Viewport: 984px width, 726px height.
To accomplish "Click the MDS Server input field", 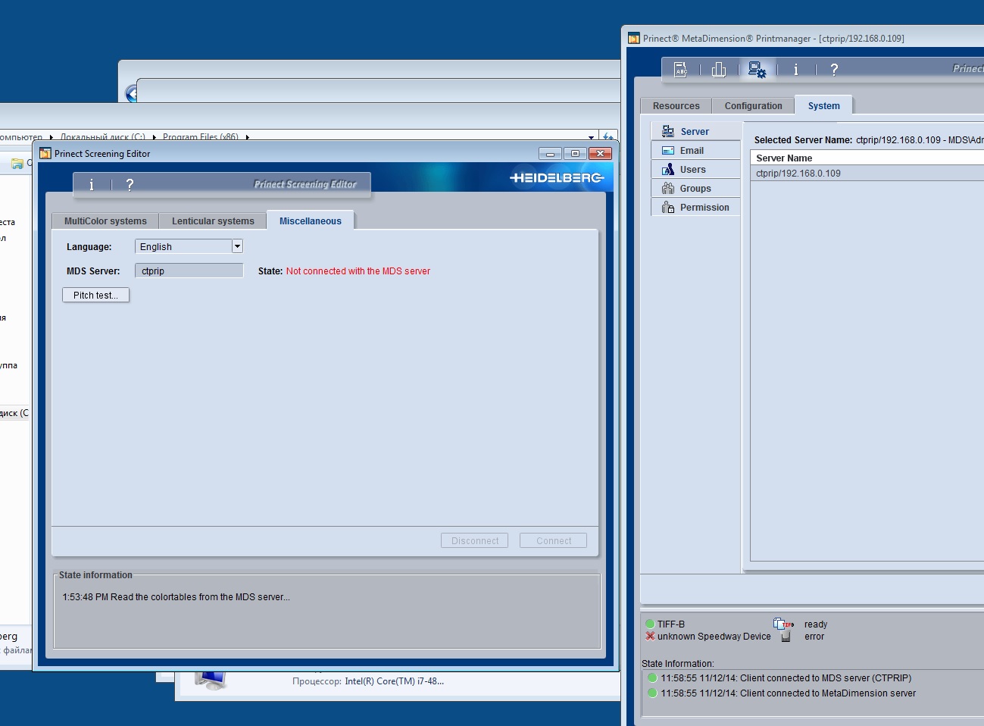I will 189,271.
